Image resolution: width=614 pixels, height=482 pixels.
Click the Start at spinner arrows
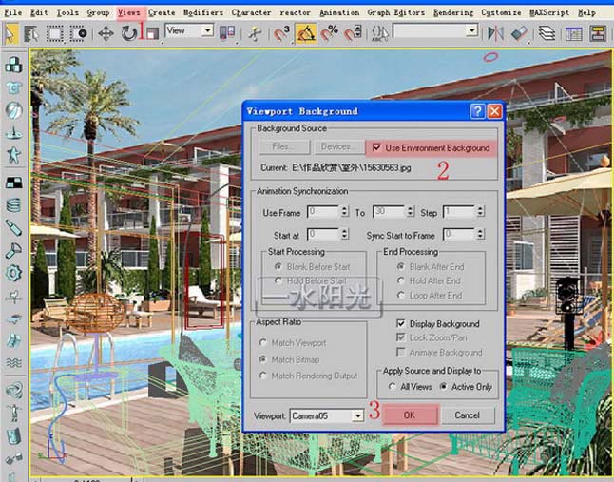[x=345, y=234]
